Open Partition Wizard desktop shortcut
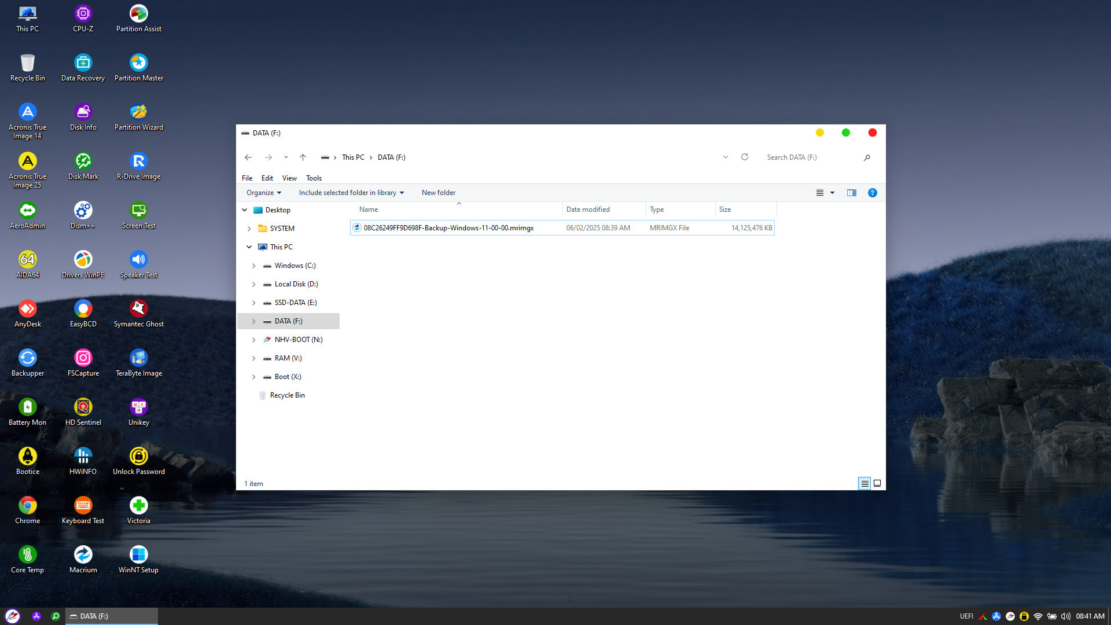Viewport: 1111px width, 625px height. coord(138,112)
